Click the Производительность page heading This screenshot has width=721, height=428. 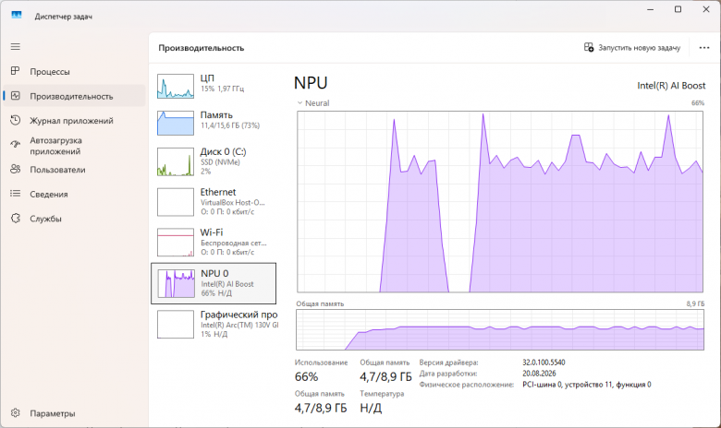202,48
